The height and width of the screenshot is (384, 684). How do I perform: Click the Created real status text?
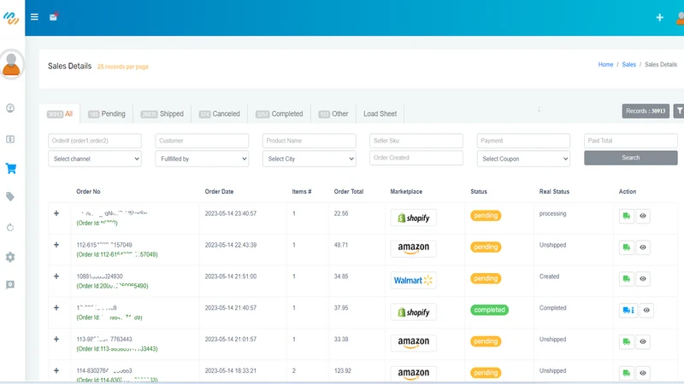pos(549,276)
